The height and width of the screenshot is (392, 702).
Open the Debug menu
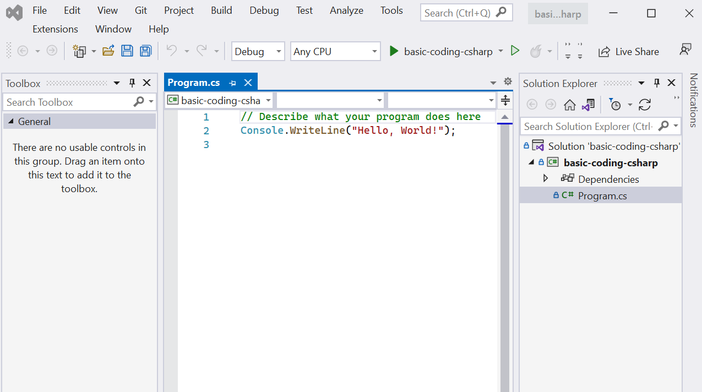(264, 10)
